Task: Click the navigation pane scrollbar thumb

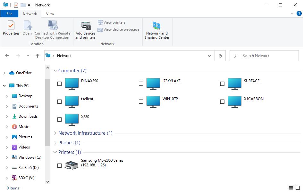Action: (47, 113)
